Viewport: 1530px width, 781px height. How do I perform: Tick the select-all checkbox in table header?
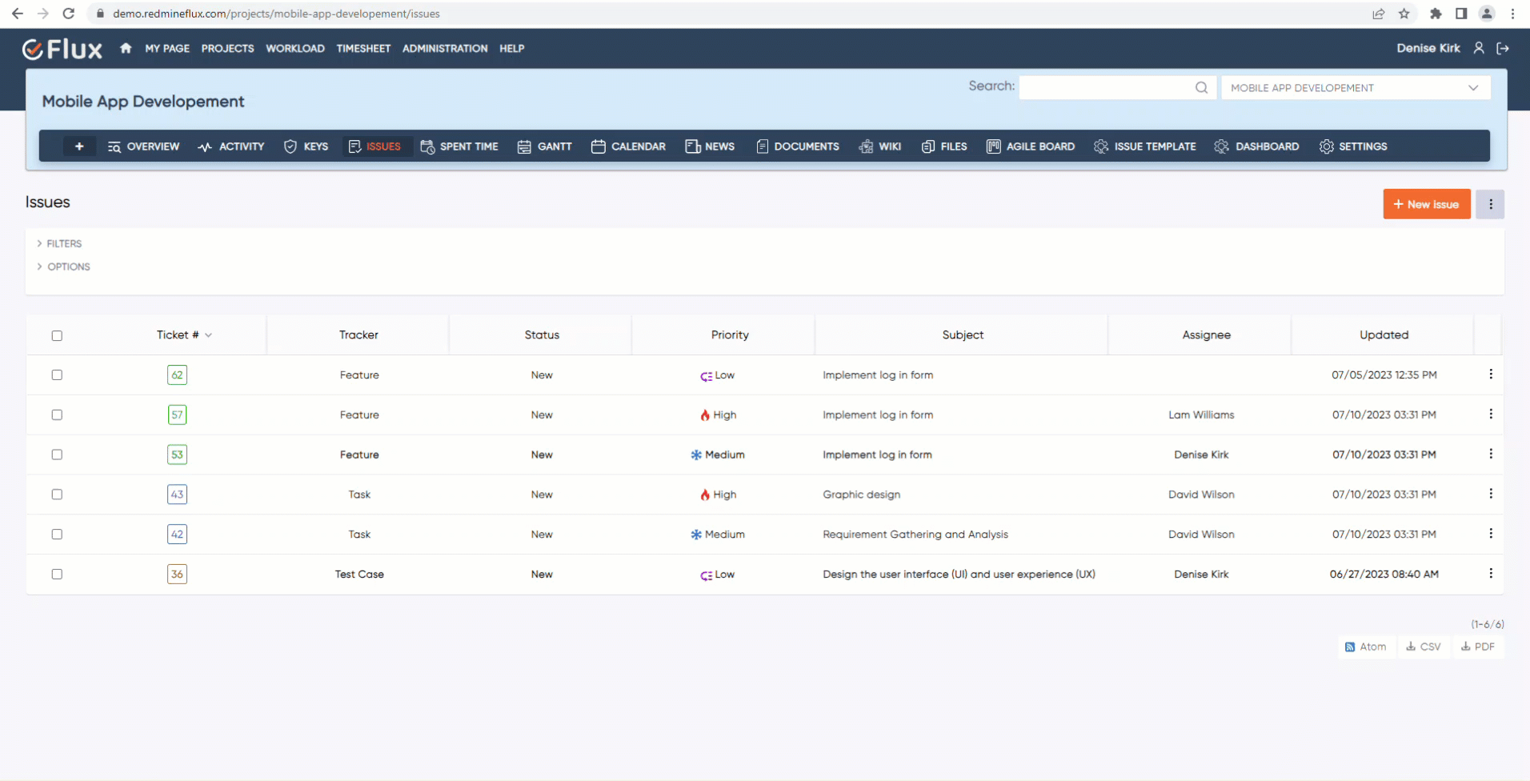57,335
